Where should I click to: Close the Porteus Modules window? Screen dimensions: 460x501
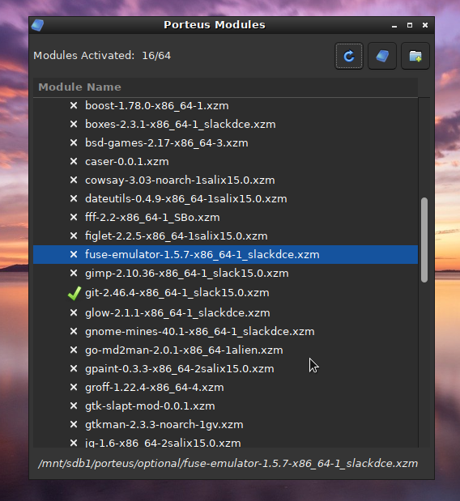(x=425, y=25)
